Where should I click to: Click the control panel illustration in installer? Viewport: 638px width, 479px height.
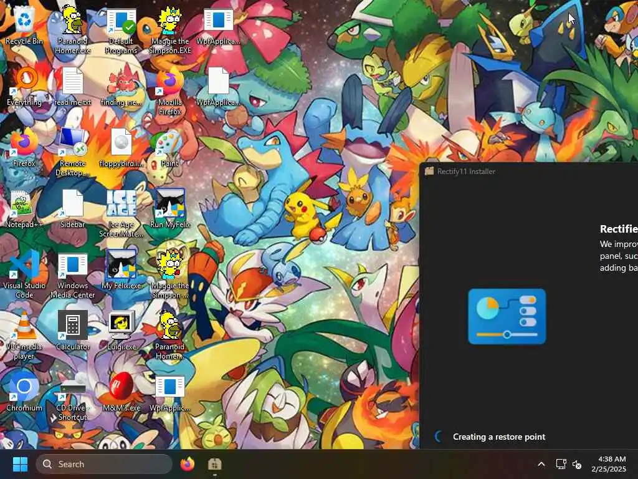click(x=507, y=316)
